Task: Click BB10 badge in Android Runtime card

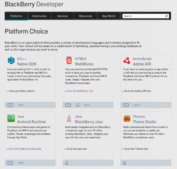Action: point(21,163)
